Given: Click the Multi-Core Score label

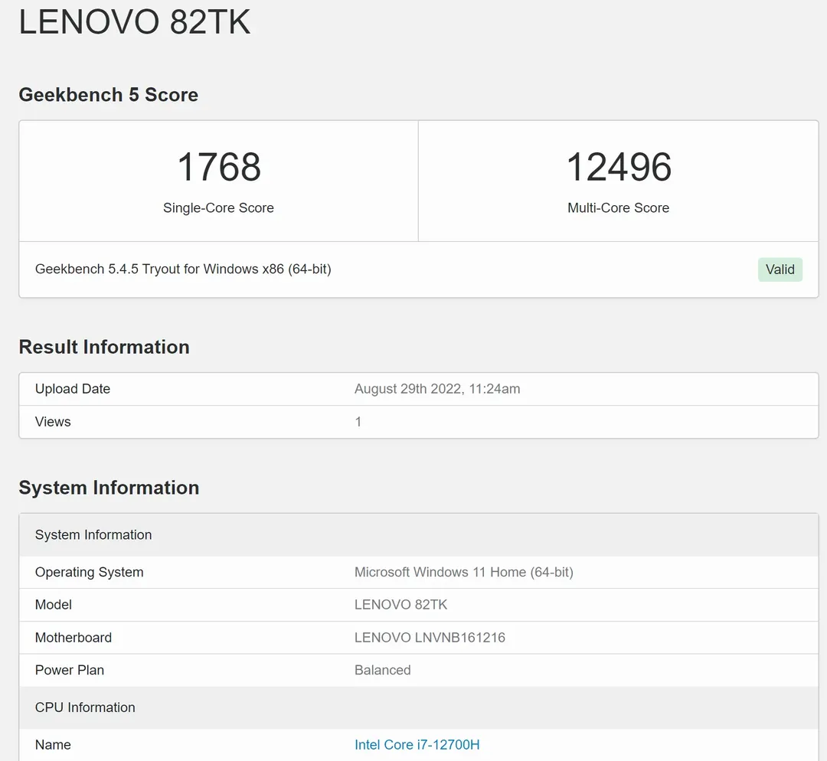Looking at the screenshot, I should 618,208.
